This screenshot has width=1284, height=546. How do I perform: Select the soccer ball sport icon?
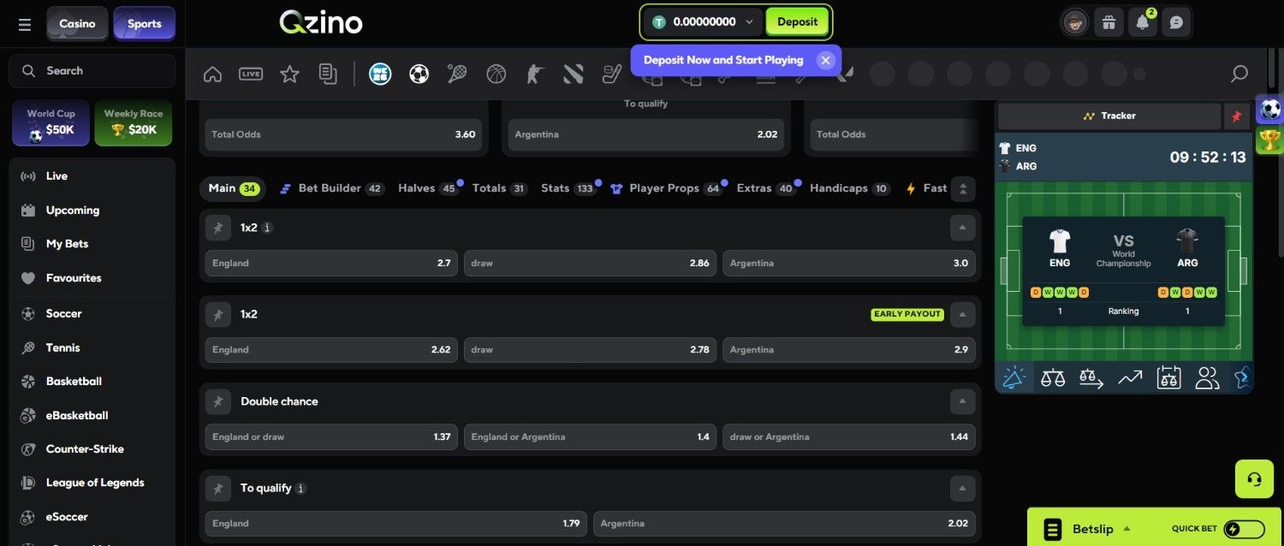[x=419, y=74]
